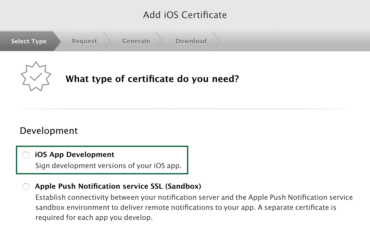This screenshot has width=370, height=237.
Task: Click the Development section heading
Action: (49, 131)
